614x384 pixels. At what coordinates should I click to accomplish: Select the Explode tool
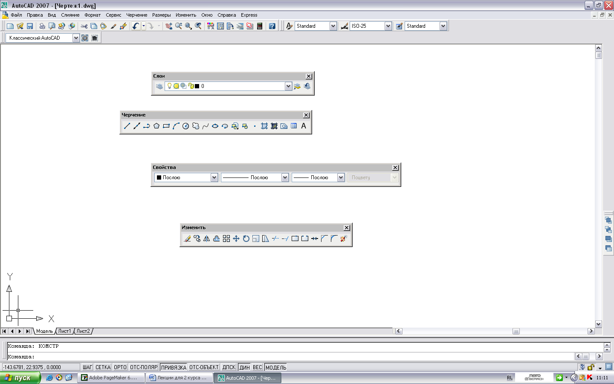click(344, 239)
